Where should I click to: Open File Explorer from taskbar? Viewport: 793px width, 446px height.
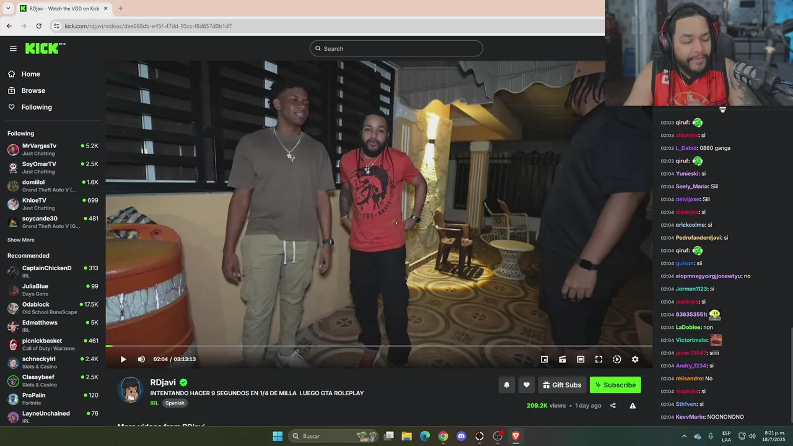[x=406, y=436]
